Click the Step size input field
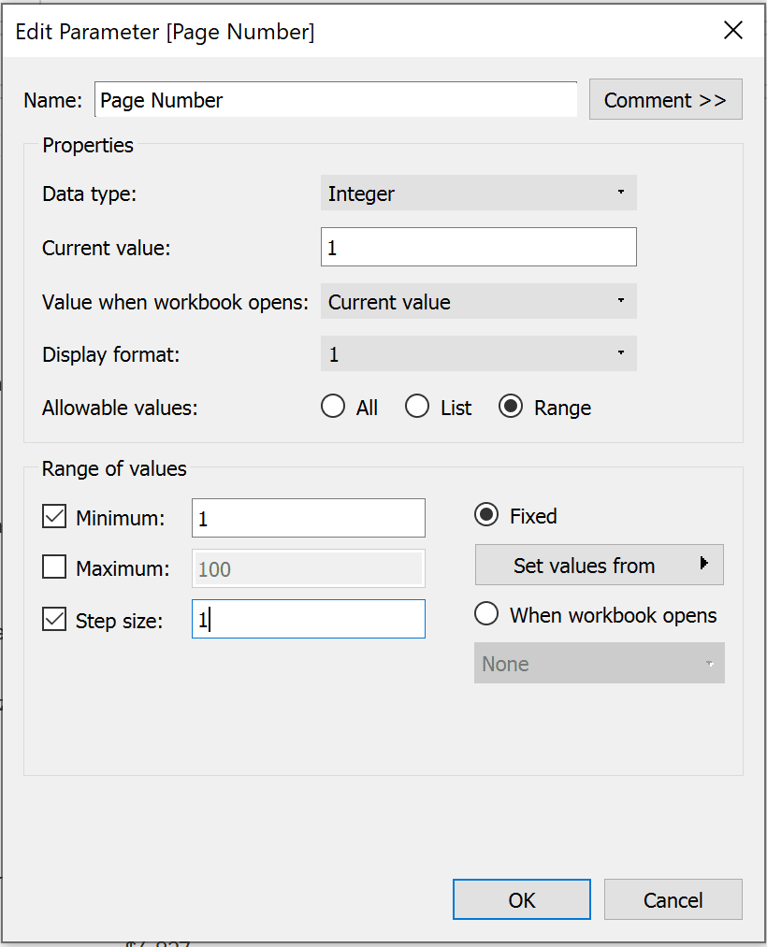The image size is (767, 947). click(x=309, y=619)
